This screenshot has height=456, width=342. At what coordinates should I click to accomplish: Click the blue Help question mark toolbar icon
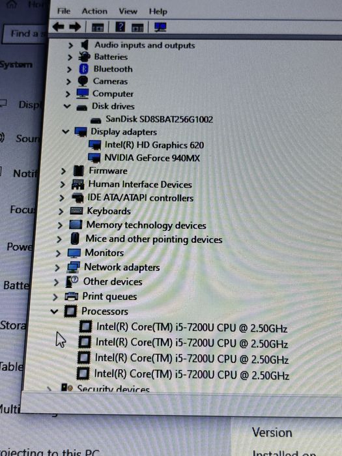tap(120, 27)
